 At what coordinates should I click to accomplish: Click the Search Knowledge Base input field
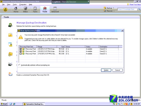127,9
